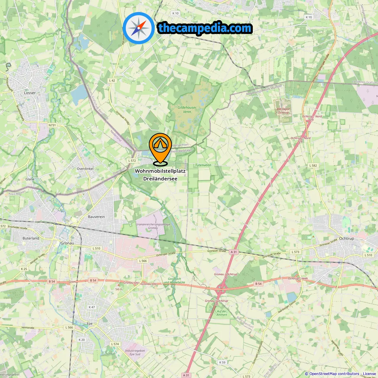Click the BW Depot Ochtrup label
This screenshot has height=378, width=378.
(283, 111)
